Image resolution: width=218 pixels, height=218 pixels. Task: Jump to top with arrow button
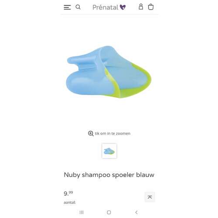(x=150, y=197)
